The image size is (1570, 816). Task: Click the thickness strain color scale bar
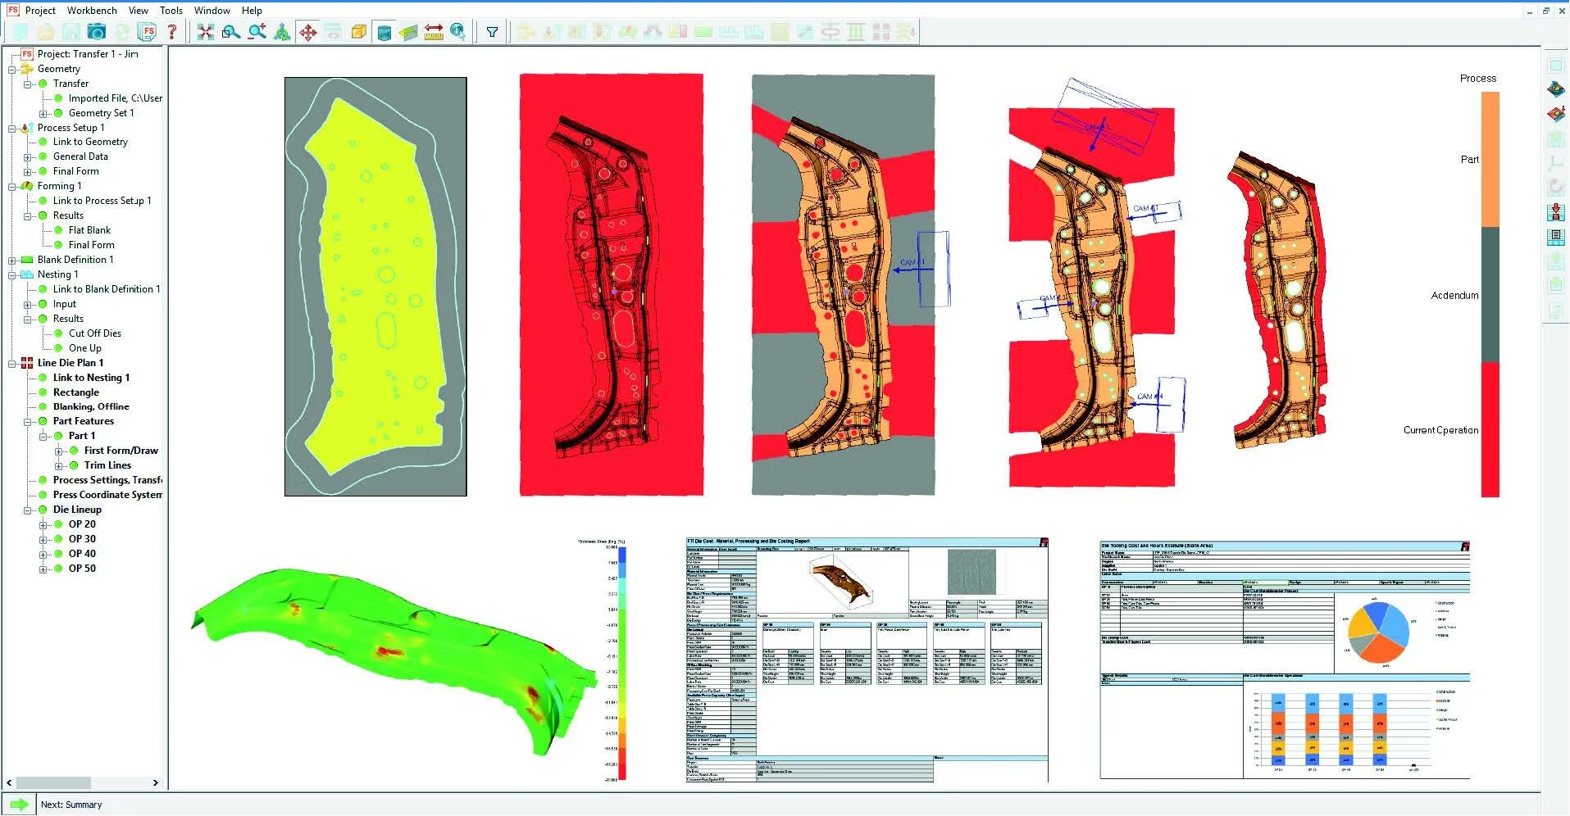point(622,663)
